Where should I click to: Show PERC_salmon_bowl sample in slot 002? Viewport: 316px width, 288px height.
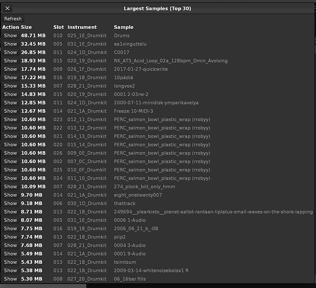(x=11, y=162)
